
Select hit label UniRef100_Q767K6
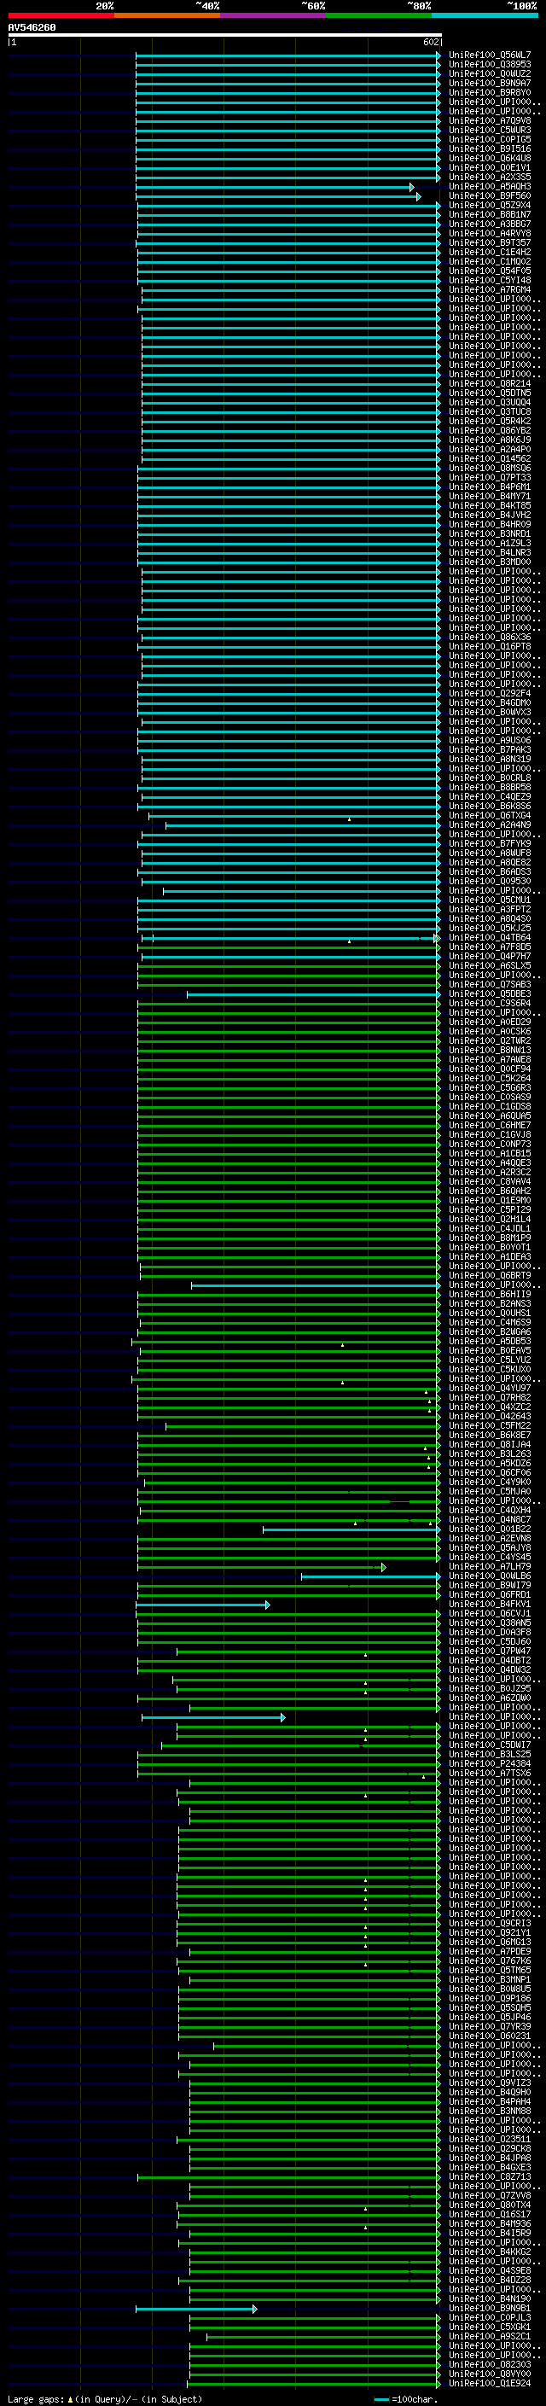489,1960
